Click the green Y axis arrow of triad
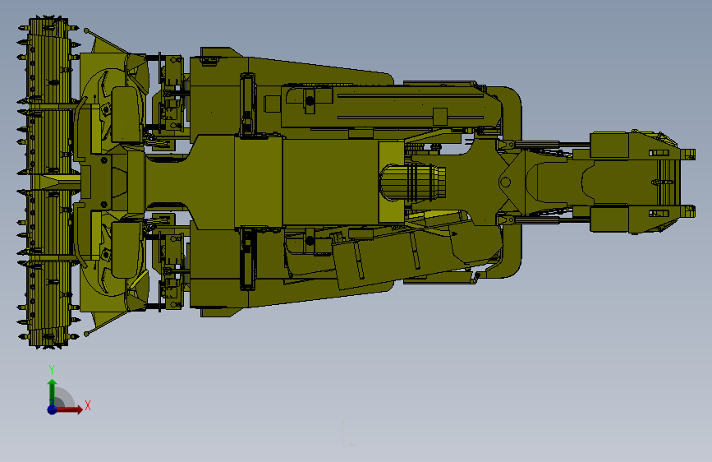The height and width of the screenshot is (462, 712). click(53, 392)
